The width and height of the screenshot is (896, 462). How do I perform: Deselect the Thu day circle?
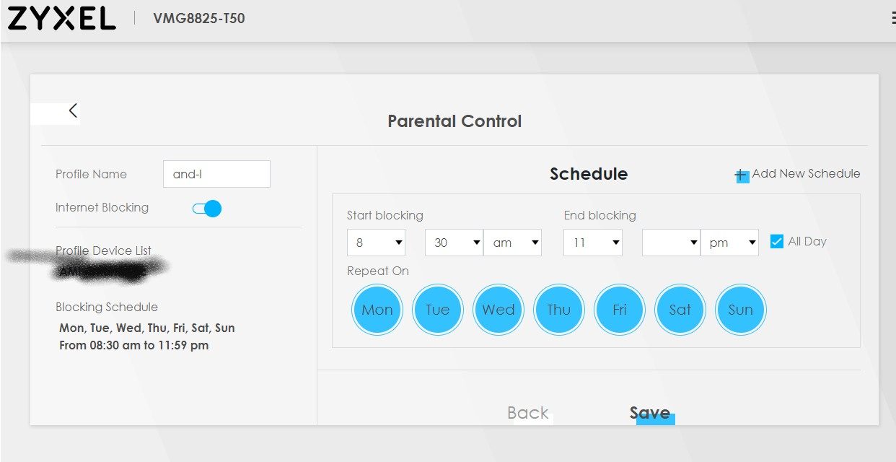tap(559, 310)
